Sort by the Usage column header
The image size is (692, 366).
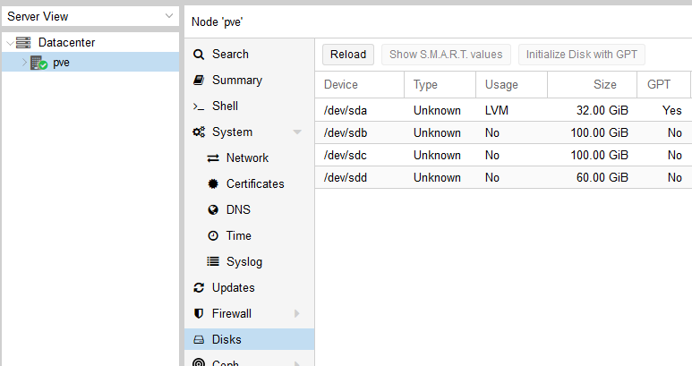click(511, 85)
